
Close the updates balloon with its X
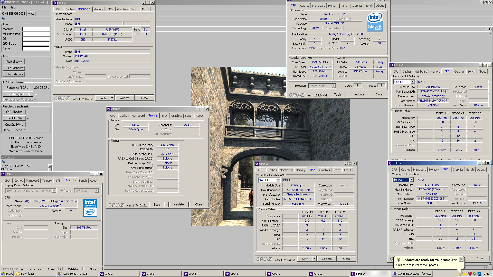[461, 260]
